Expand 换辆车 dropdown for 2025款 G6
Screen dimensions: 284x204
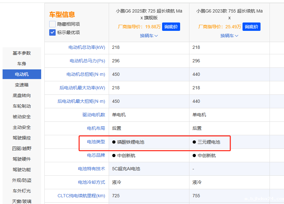(x=149, y=36)
